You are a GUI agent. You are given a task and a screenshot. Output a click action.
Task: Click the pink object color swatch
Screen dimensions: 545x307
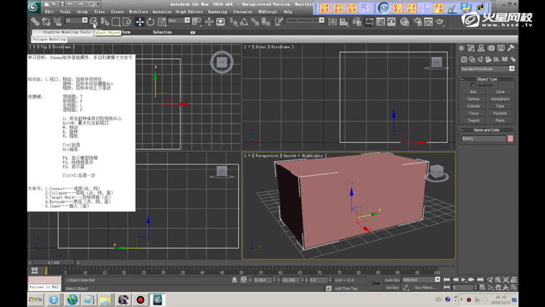click(x=510, y=138)
